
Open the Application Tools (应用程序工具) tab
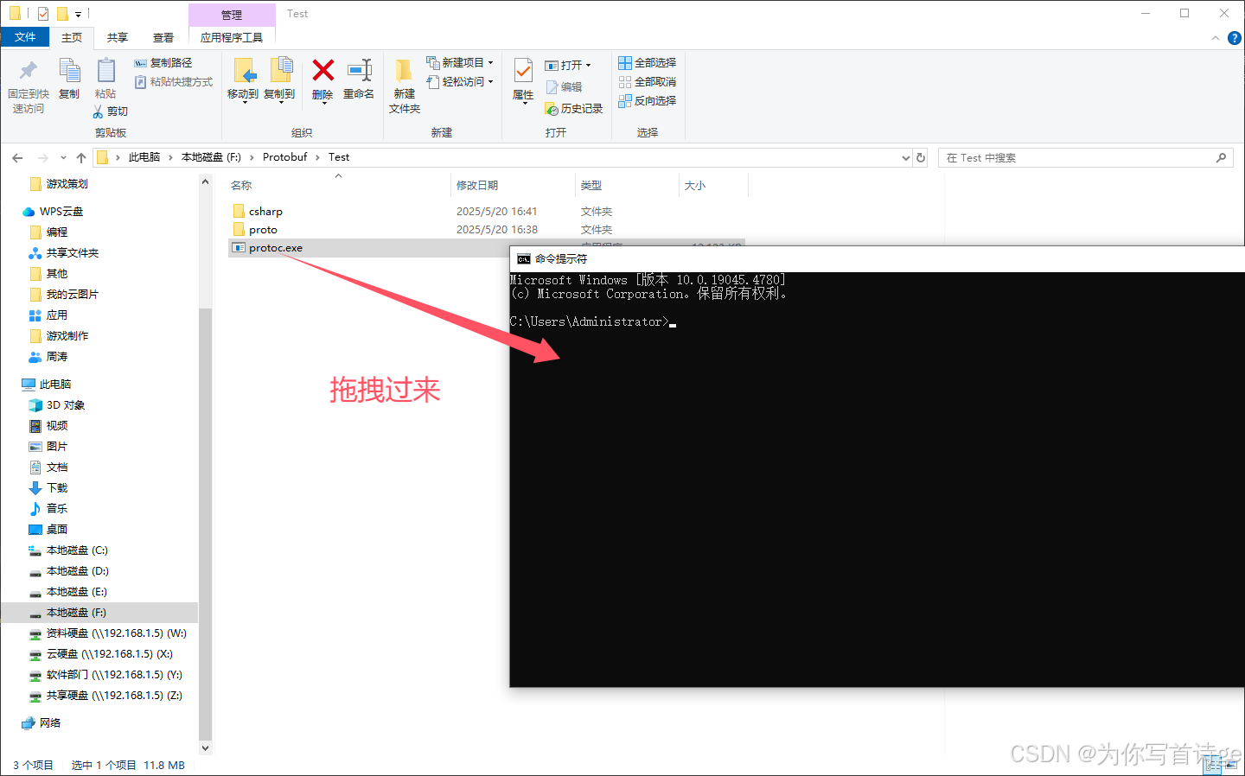click(232, 37)
